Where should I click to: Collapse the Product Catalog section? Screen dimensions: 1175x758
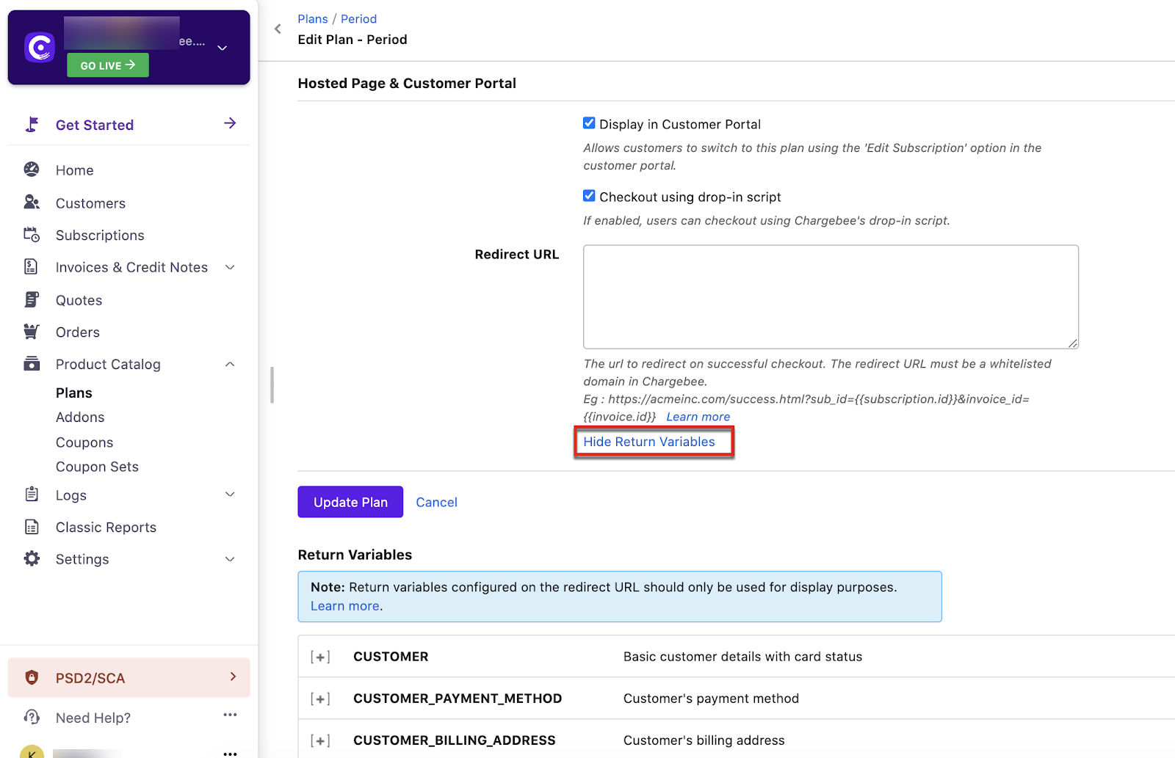tap(230, 364)
